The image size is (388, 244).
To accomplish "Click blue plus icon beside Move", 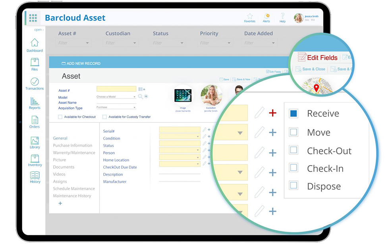I will click(273, 132).
